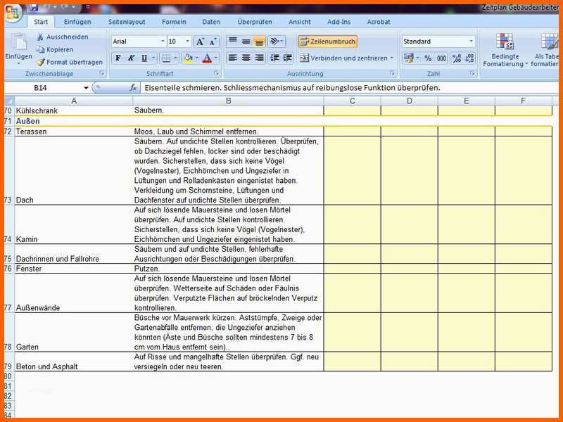Click the fx insert function icon

click(133, 87)
